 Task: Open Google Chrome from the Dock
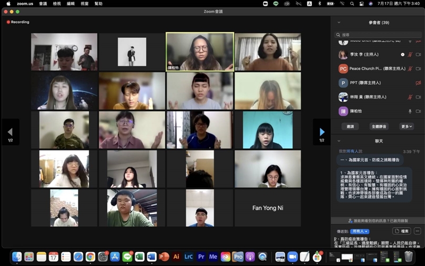(90, 256)
